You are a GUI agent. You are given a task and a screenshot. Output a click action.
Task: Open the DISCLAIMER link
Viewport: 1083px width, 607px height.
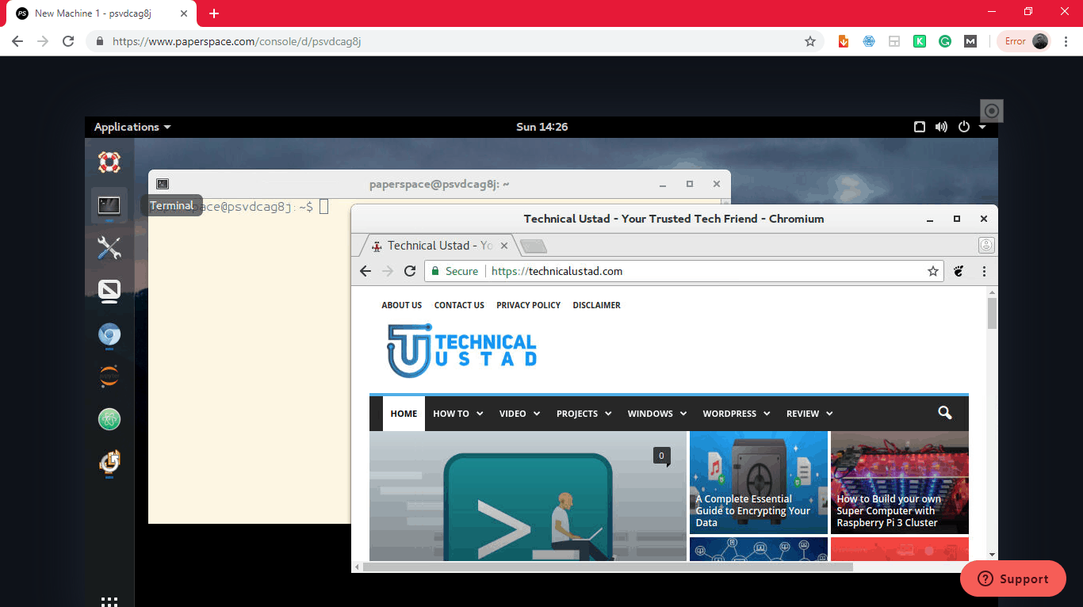click(596, 305)
